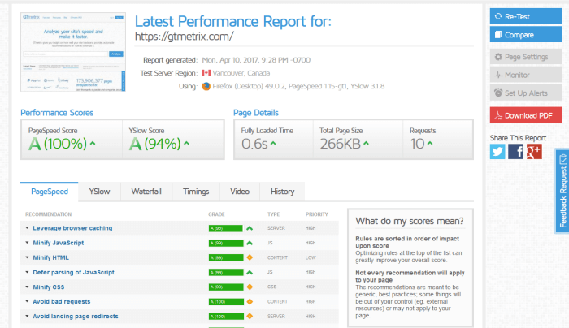The height and width of the screenshot is (328, 569).
Task: Expand Avoid landing page redirects arrow
Action: [27, 316]
